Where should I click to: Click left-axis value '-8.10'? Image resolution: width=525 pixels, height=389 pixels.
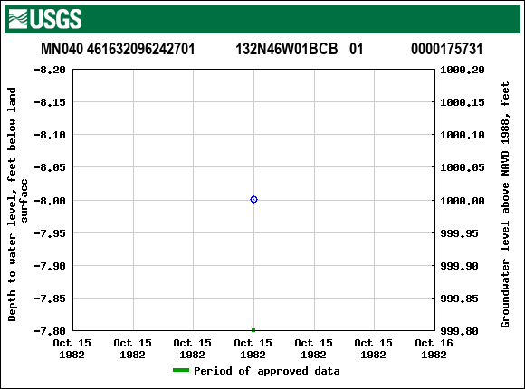coord(50,135)
